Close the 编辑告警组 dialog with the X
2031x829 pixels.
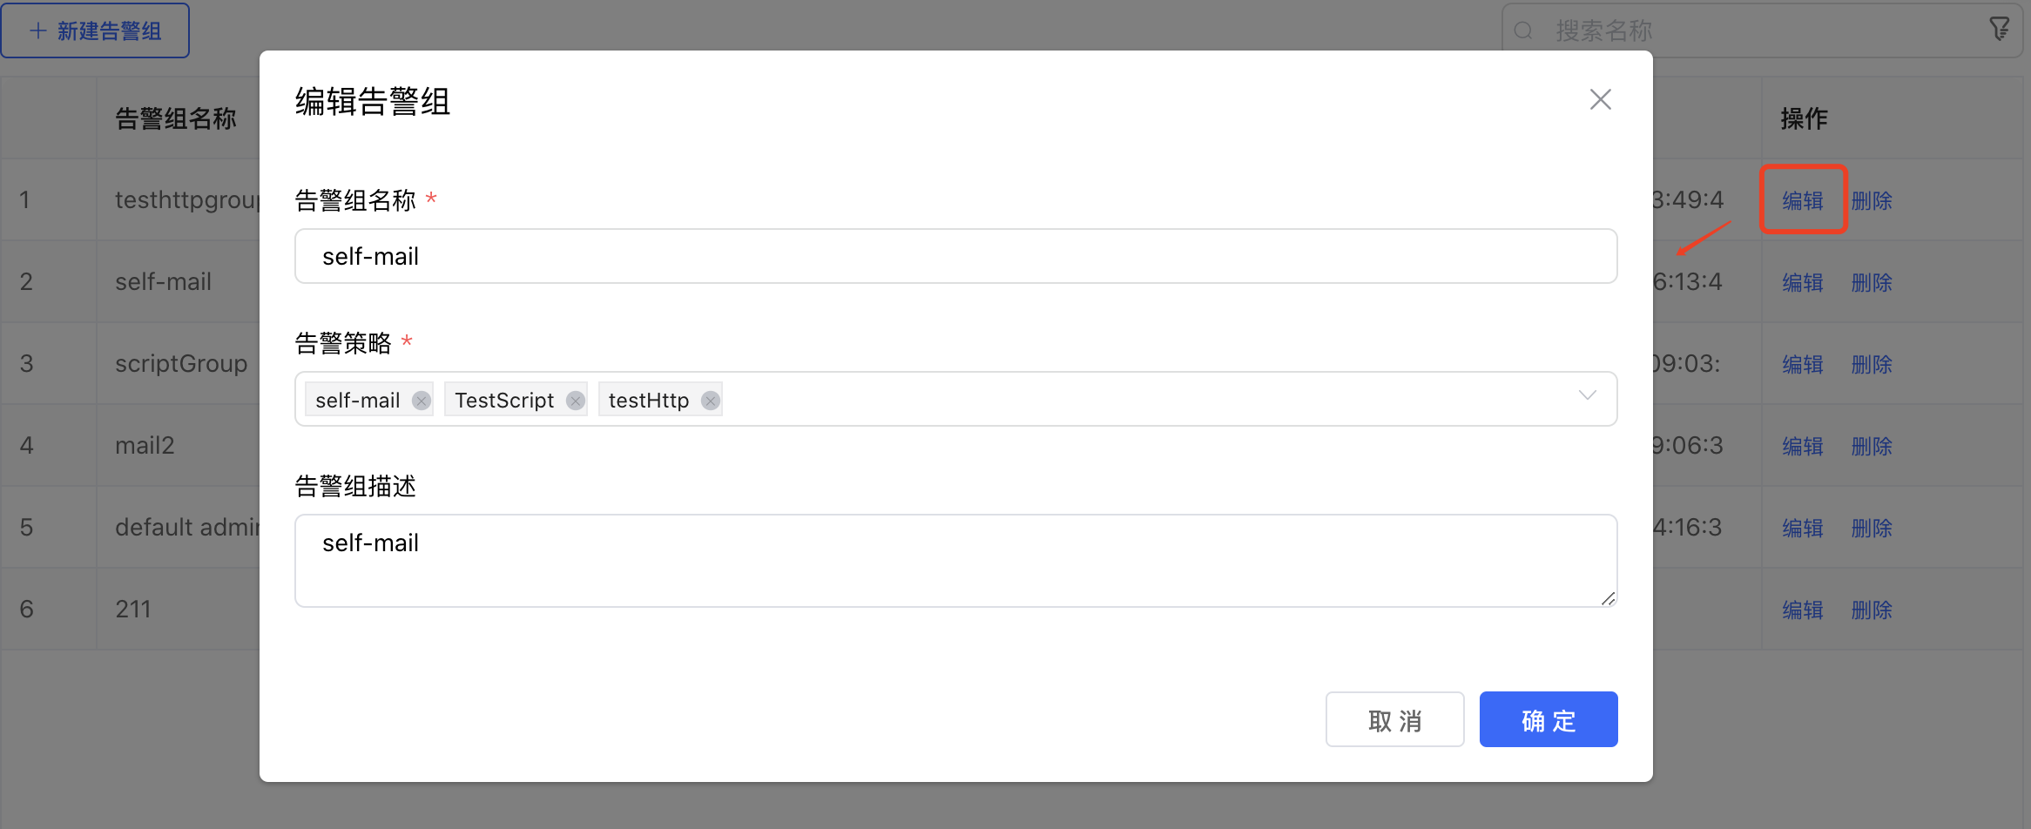(1600, 100)
